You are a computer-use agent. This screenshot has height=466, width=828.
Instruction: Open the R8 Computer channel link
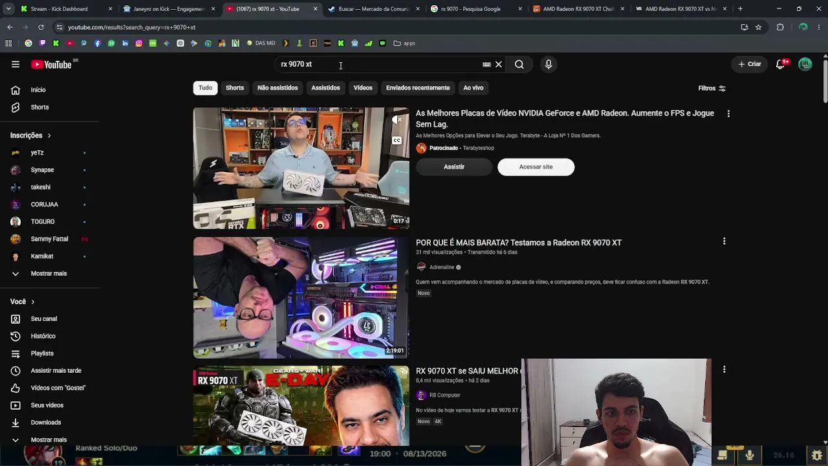pos(445,395)
